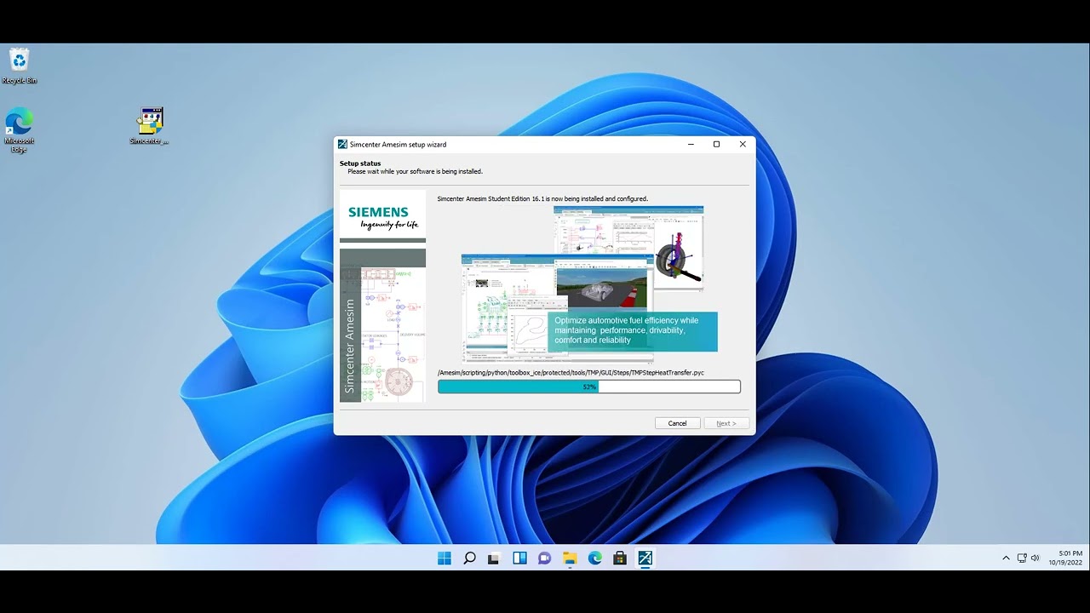Minimize the setup wizard window
Screen dimensions: 1090x613
690,145
